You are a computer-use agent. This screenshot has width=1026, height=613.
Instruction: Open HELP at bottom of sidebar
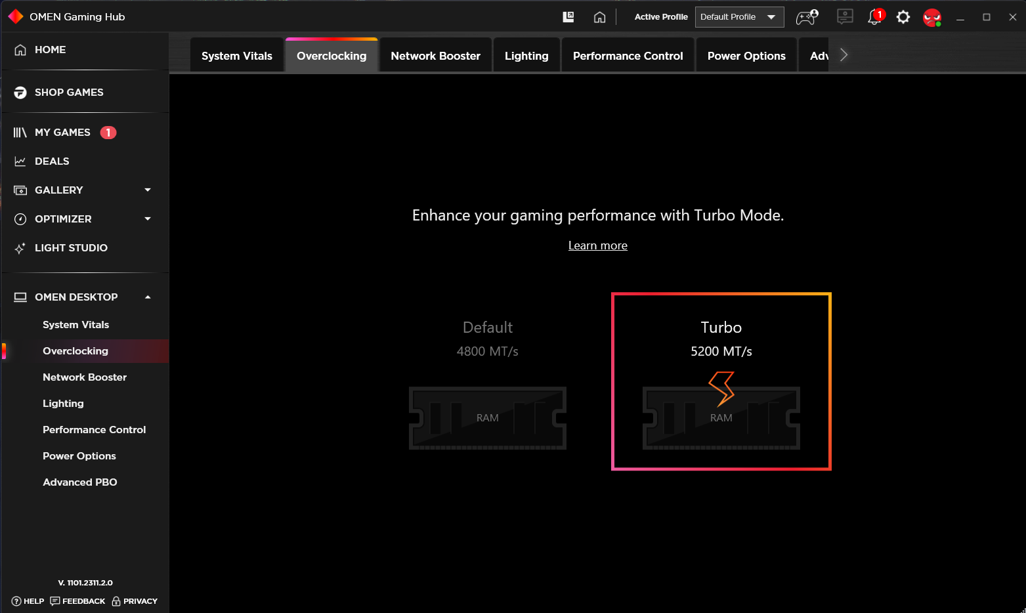28,601
